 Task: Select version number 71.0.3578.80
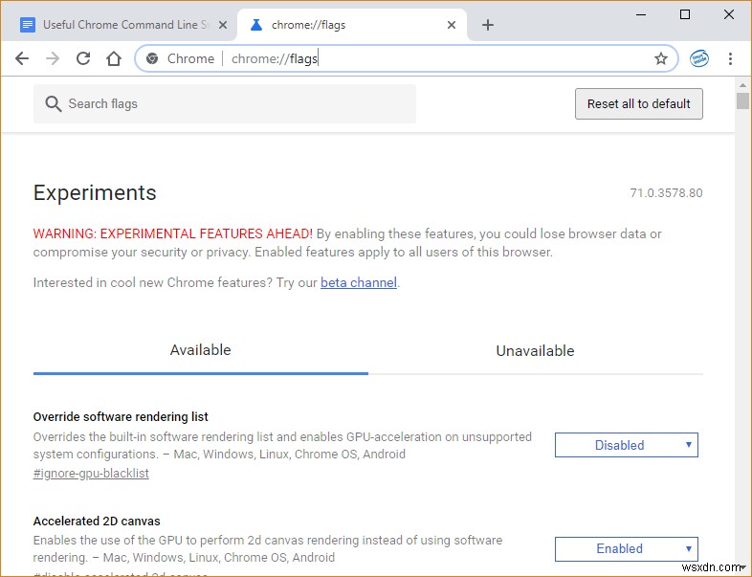point(666,193)
